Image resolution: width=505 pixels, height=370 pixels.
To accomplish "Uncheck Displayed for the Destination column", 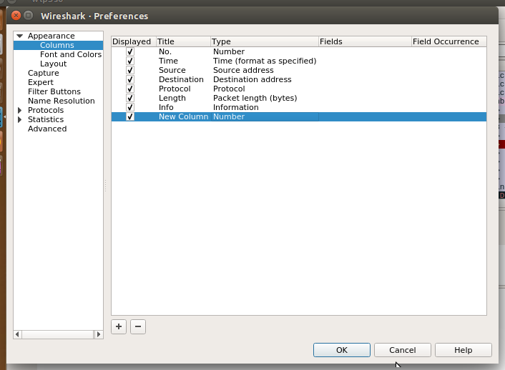I will 130,79.
